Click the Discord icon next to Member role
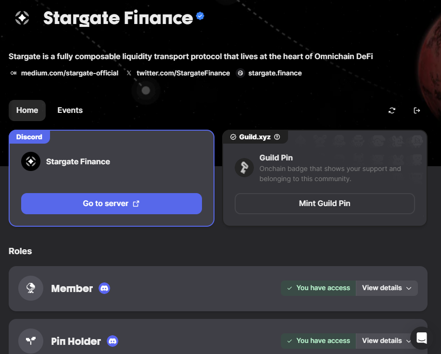 click(x=104, y=288)
